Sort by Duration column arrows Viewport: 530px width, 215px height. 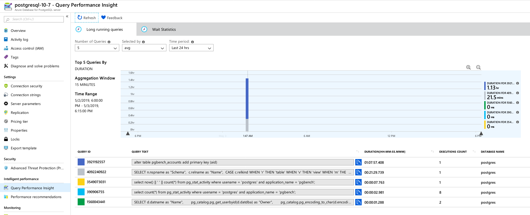[433, 152]
